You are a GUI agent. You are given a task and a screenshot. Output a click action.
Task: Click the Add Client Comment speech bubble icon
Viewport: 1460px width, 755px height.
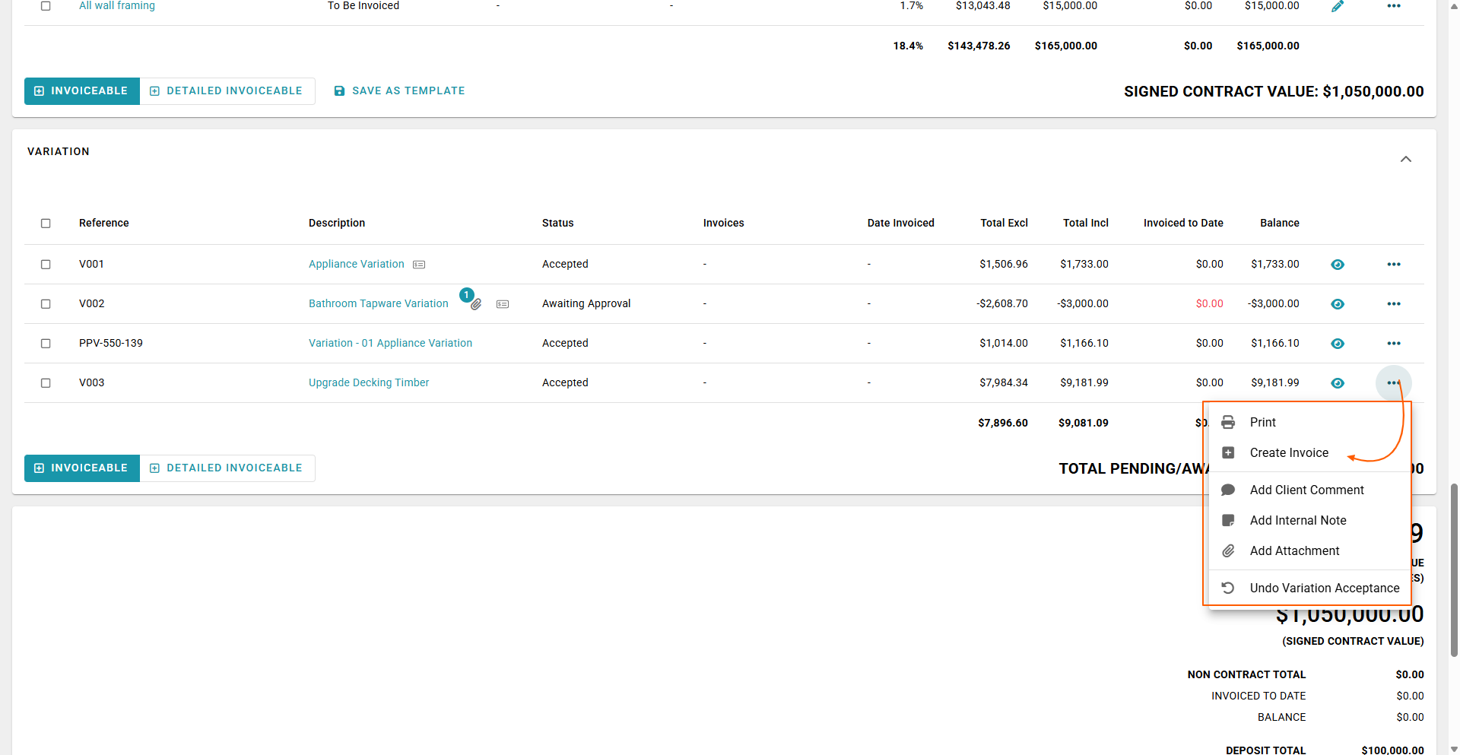tap(1228, 490)
